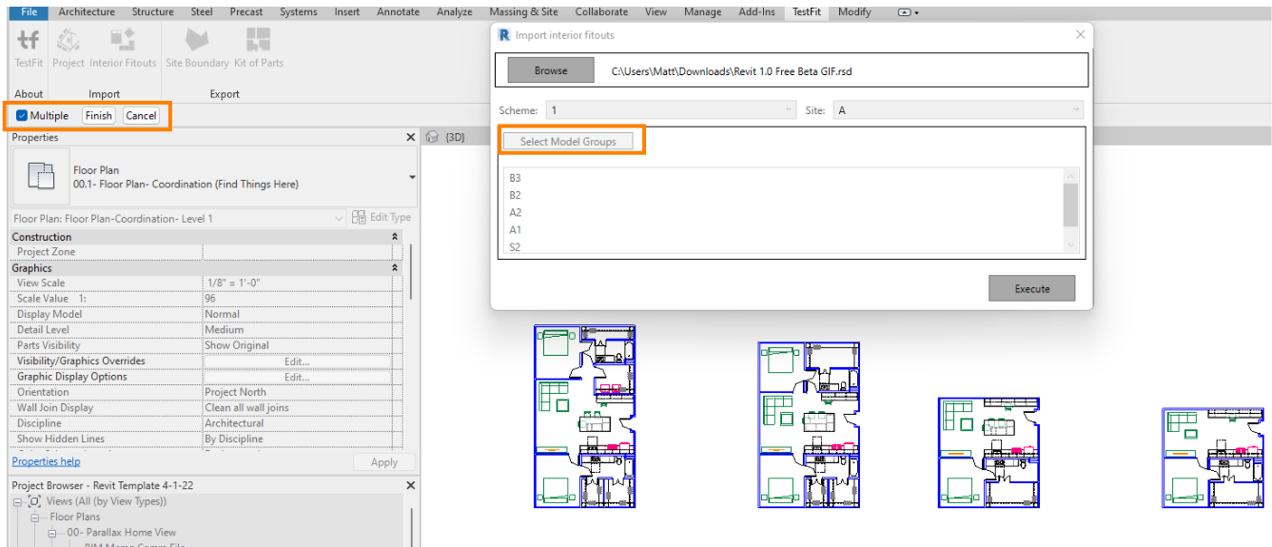
Task: Switch to the Architecture ribbon tab
Action: (87, 12)
